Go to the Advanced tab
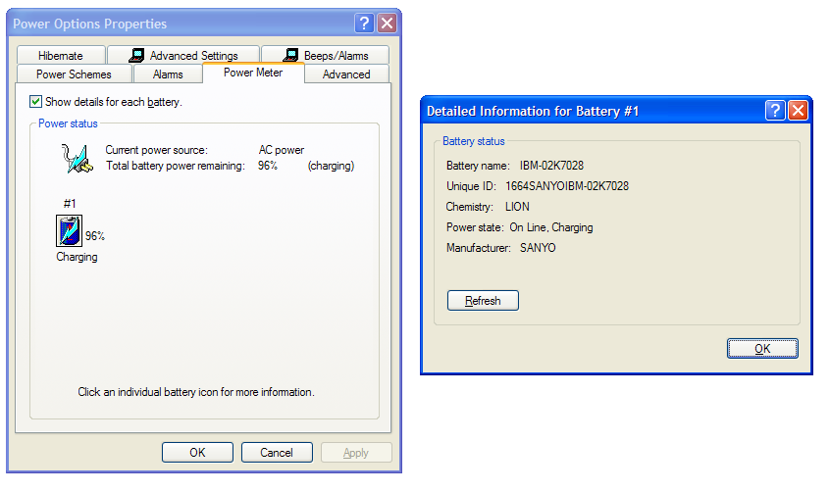This screenshot has width=830, height=492. [x=346, y=74]
